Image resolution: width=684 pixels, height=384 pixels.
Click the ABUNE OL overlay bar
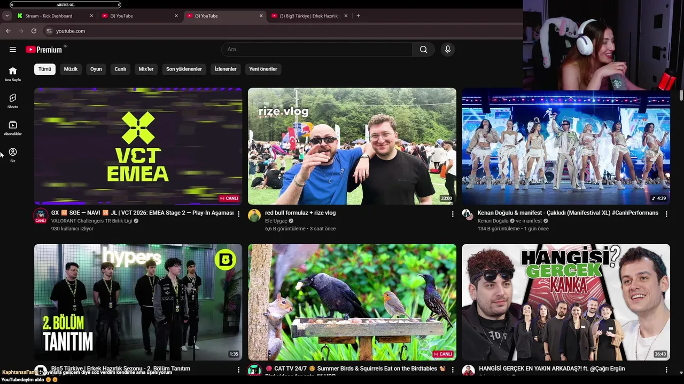65,5
